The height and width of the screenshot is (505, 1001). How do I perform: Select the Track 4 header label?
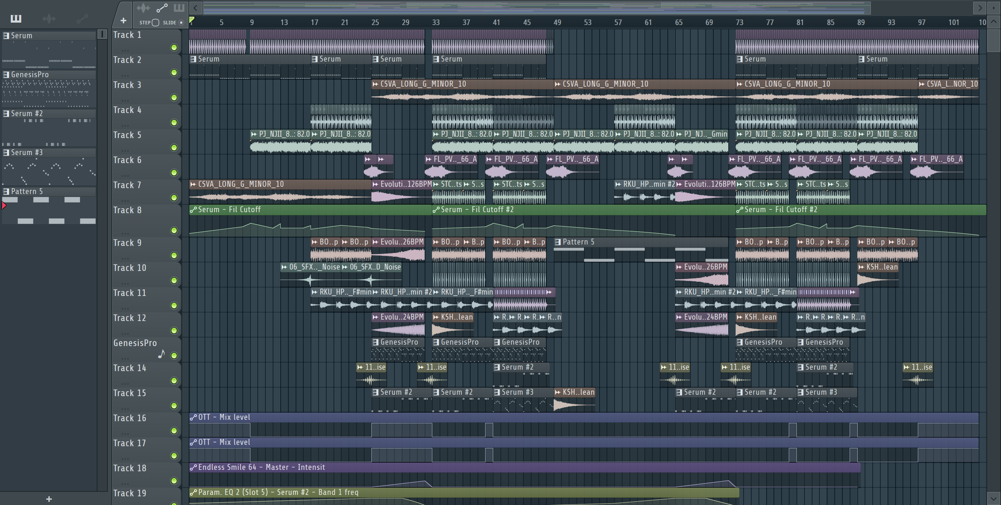(127, 110)
